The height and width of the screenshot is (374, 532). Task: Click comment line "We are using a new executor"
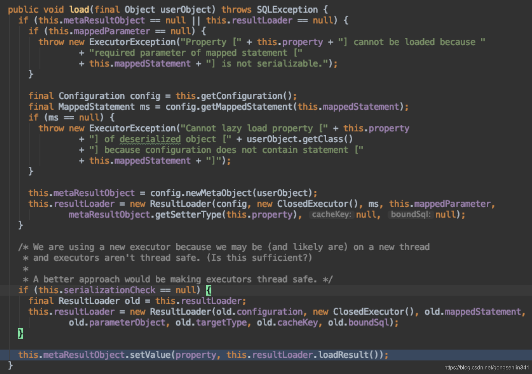(x=224, y=247)
